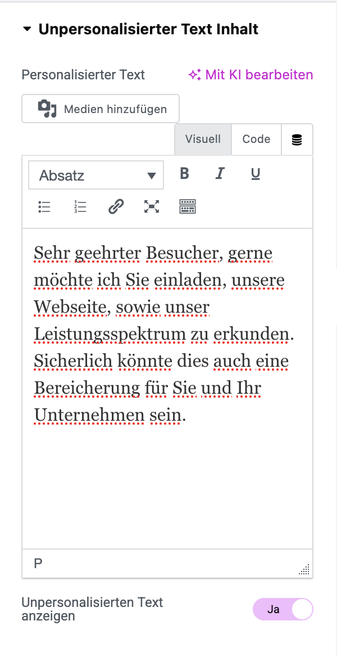
Task: Toggle bold formatting in the editor
Action: coord(184,174)
